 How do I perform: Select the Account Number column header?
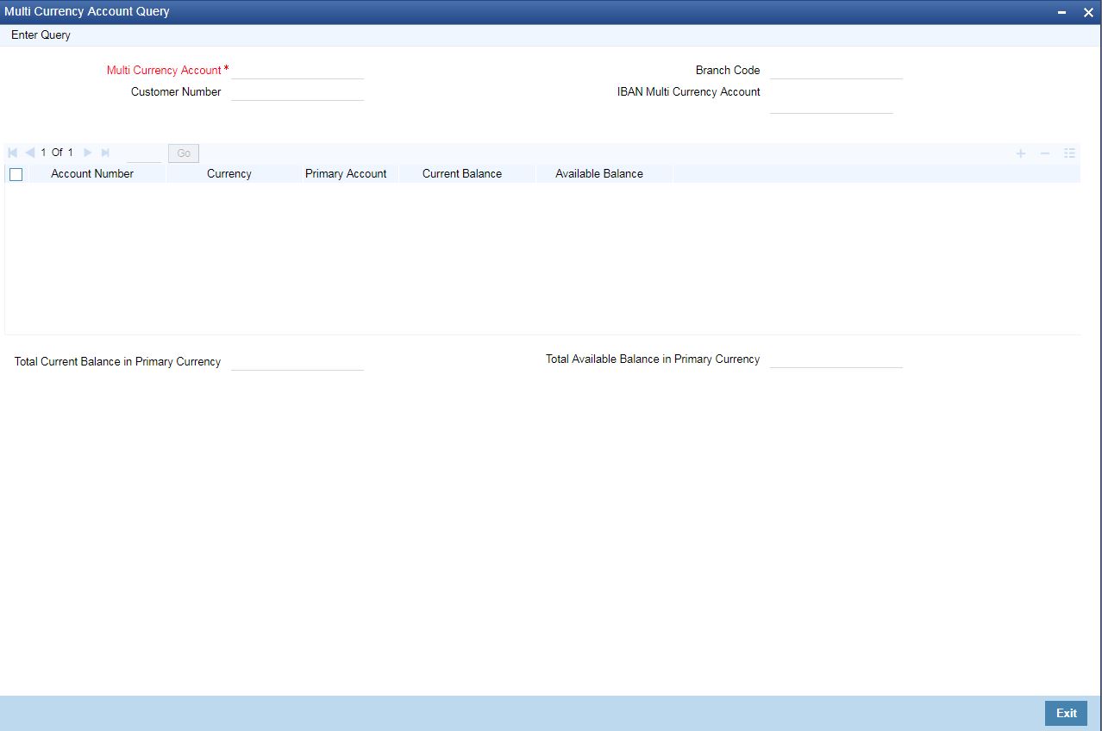(92, 173)
